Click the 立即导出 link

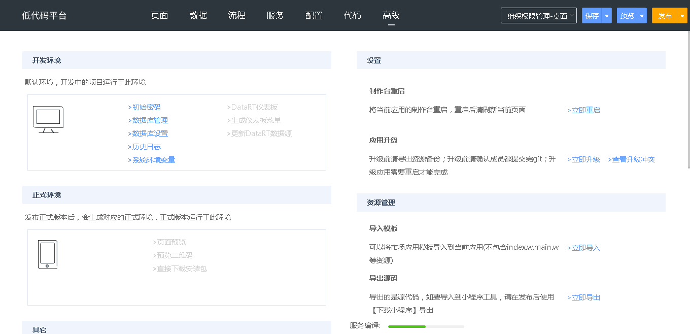coord(584,297)
